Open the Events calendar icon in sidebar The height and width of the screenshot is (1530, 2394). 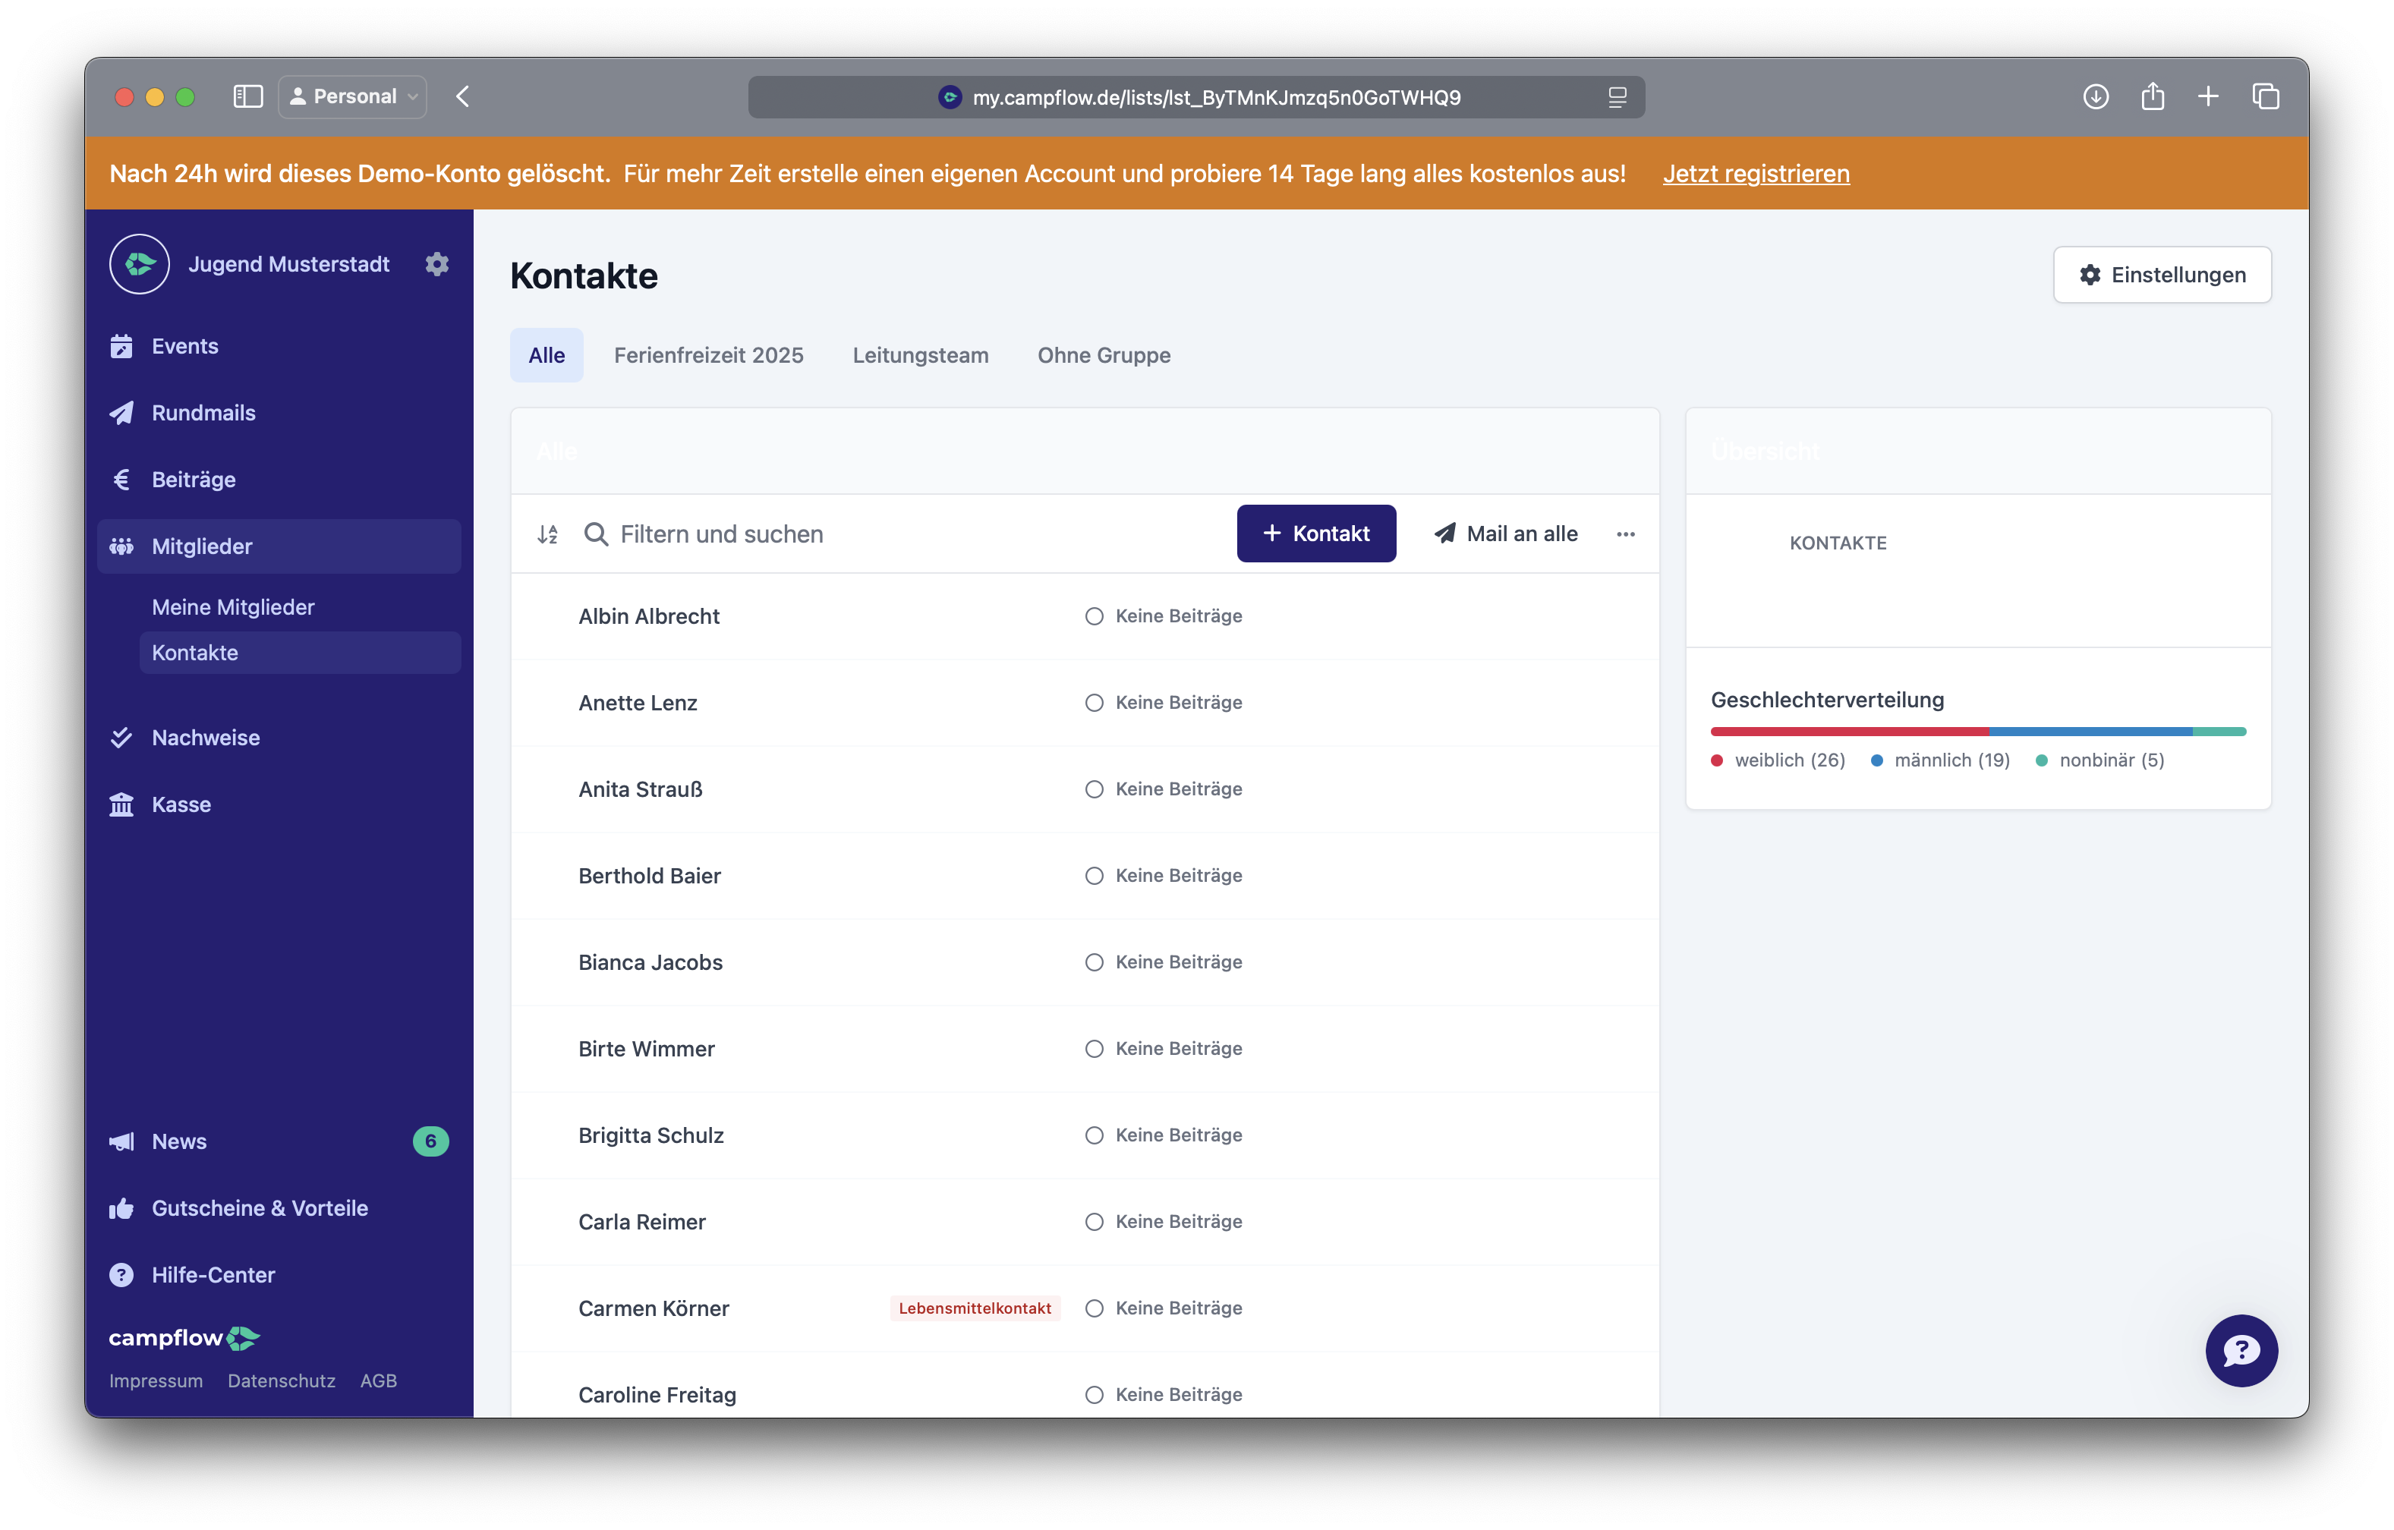pos(121,346)
